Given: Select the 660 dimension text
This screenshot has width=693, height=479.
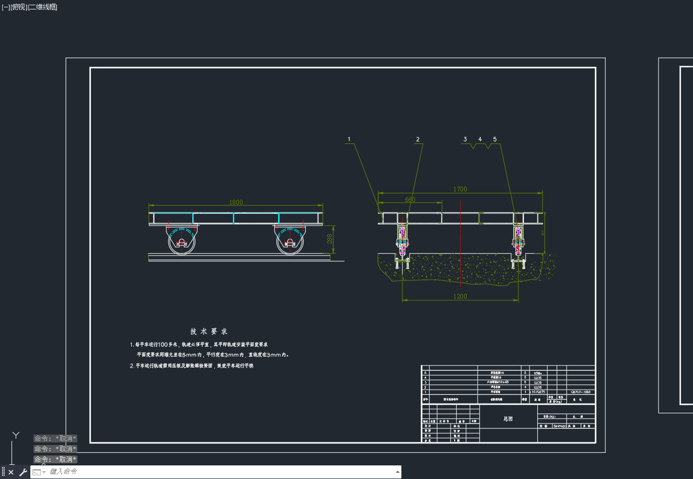Looking at the screenshot, I should [410, 200].
